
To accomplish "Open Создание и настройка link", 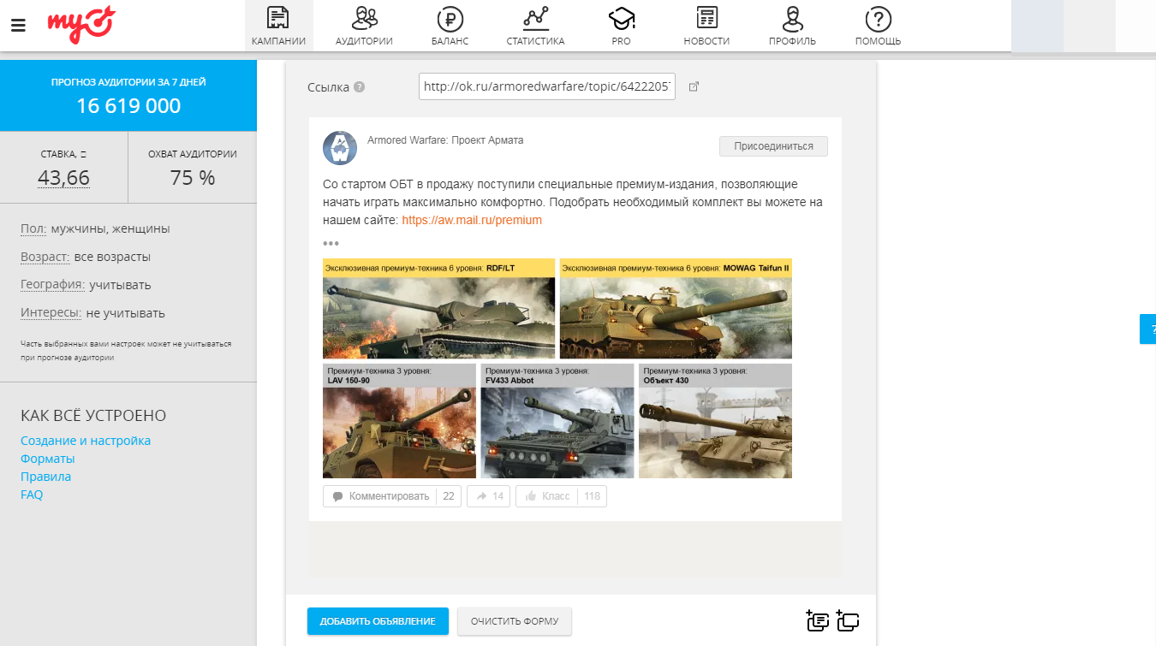I will [x=86, y=441].
